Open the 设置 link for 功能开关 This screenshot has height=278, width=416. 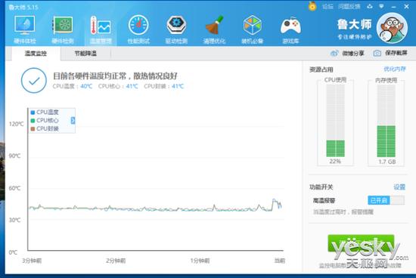[399, 187]
